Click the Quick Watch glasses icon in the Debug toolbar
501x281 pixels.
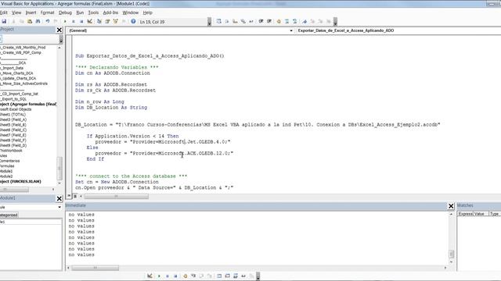tap(243, 276)
